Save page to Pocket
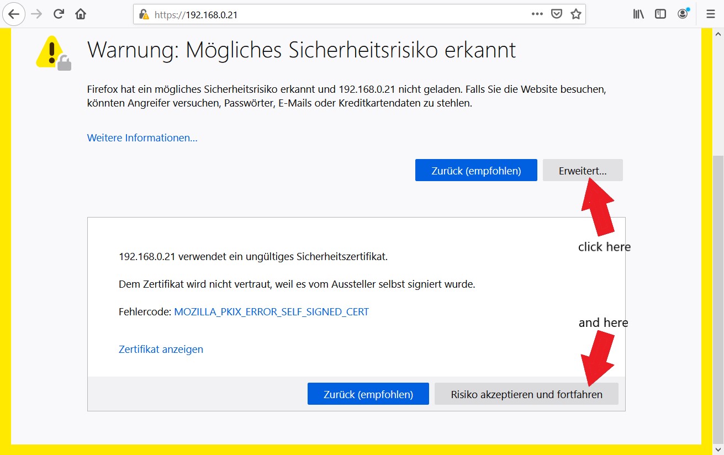This screenshot has width=724, height=455. (557, 14)
